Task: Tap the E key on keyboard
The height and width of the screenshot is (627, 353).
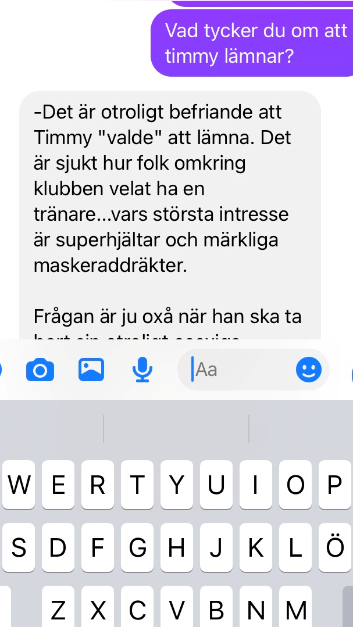Action: (58, 485)
